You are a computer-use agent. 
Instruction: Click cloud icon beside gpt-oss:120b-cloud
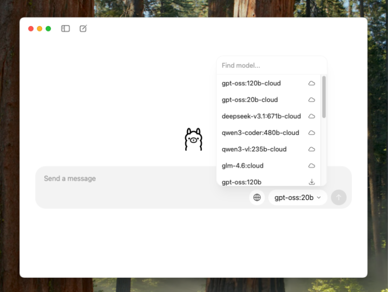coord(311,83)
